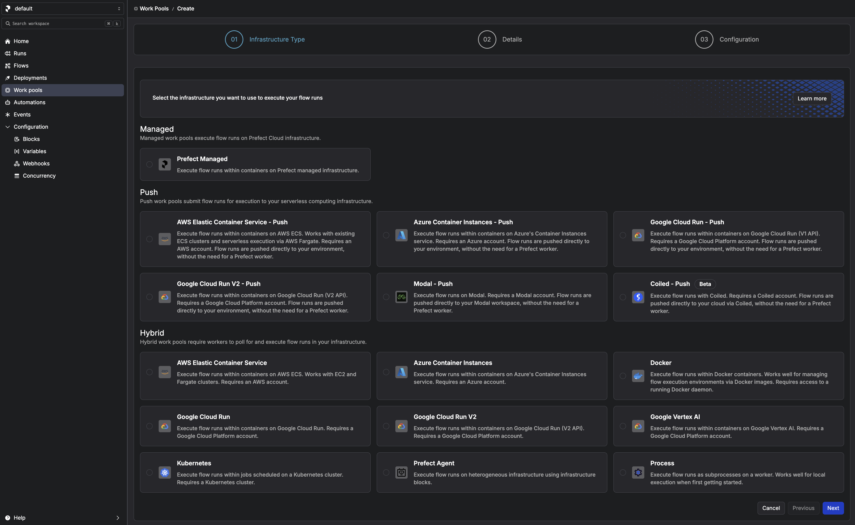Click the Work Pools breadcrumb link
The width and height of the screenshot is (855, 525).
pos(154,8)
